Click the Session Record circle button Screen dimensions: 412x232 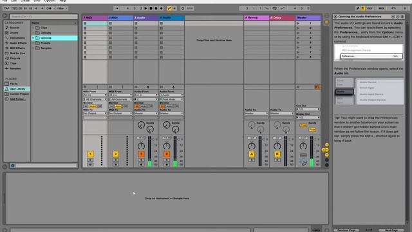(x=183, y=8)
